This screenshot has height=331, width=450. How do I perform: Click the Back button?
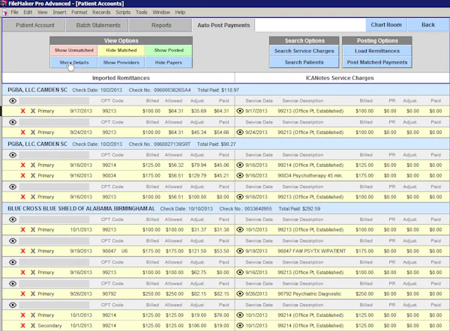[x=428, y=25]
